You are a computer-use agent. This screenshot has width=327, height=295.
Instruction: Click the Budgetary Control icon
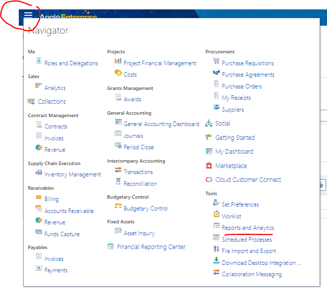[118, 207]
